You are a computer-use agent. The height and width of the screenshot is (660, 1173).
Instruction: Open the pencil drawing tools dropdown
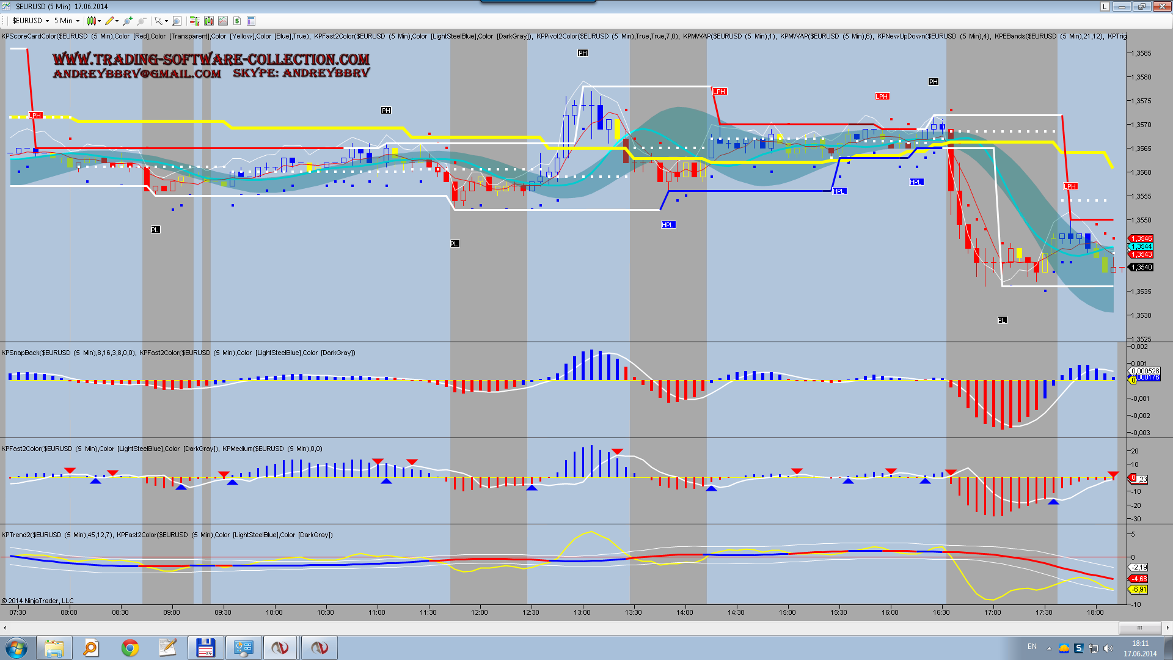(112, 21)
